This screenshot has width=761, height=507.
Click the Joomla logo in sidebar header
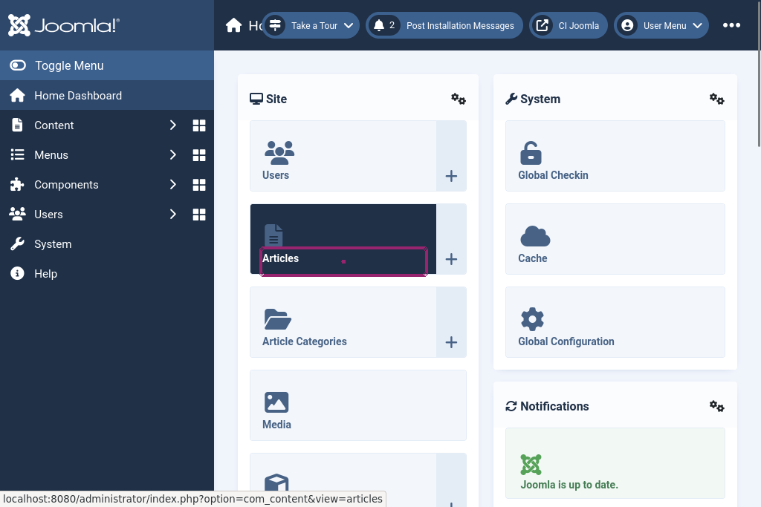point(64,25)
